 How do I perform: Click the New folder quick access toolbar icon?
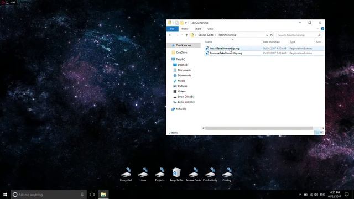point(182,23)
